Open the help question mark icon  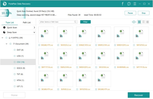point(129,4)
